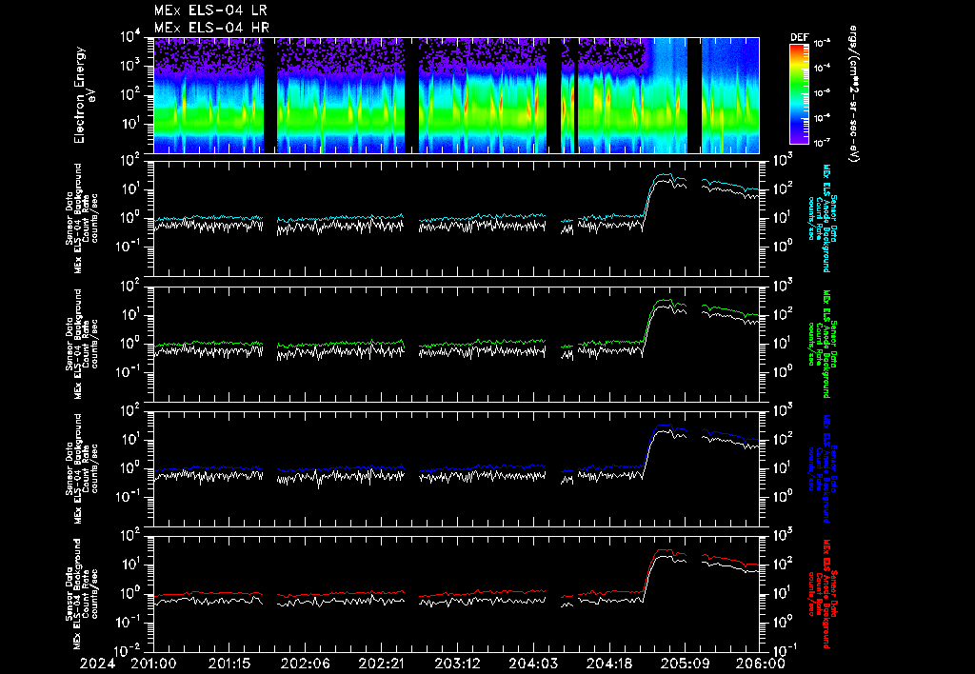Click the "206:00" time axis label
This screenshot has width=975, height=674.
(759, 664)
